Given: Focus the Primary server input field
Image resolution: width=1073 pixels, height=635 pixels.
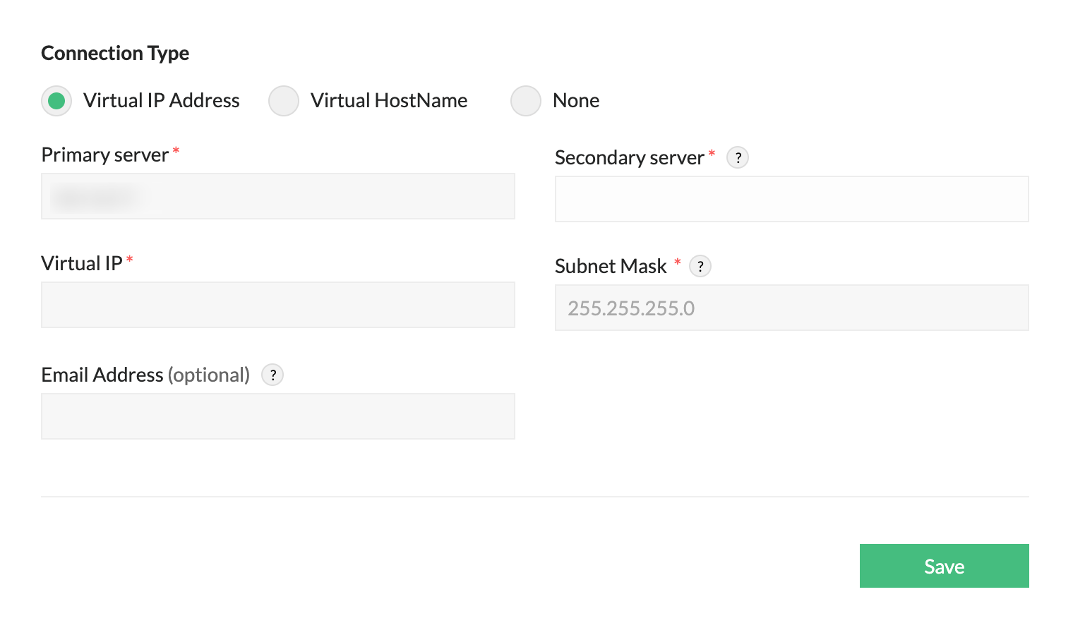Looking at the screenshot, I should click(x=278, y=196).
